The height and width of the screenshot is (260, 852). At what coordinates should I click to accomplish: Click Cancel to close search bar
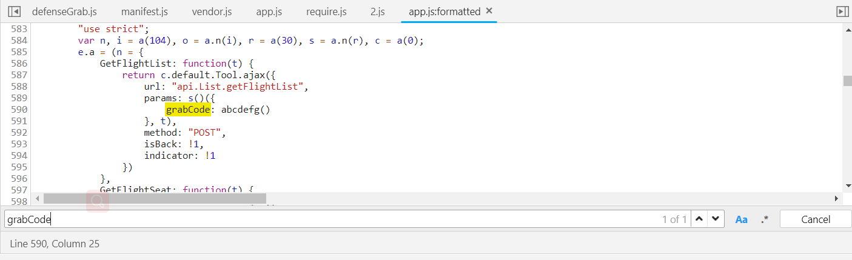point(816,219)
